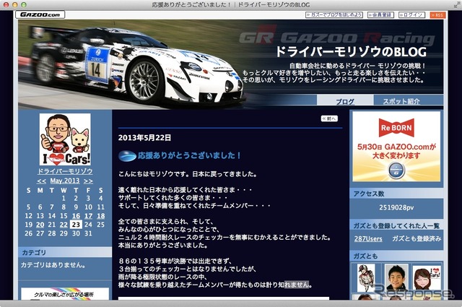Click the orange RSS button
The height and width of the screenshot is (307, 462).
(437, 14)
